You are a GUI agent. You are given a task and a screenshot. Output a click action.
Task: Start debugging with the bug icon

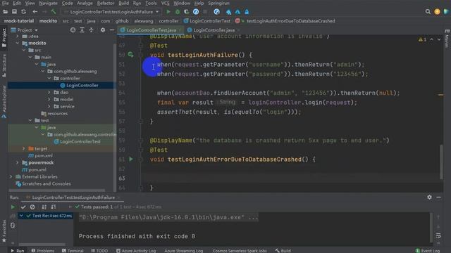(x=178, y=12)
